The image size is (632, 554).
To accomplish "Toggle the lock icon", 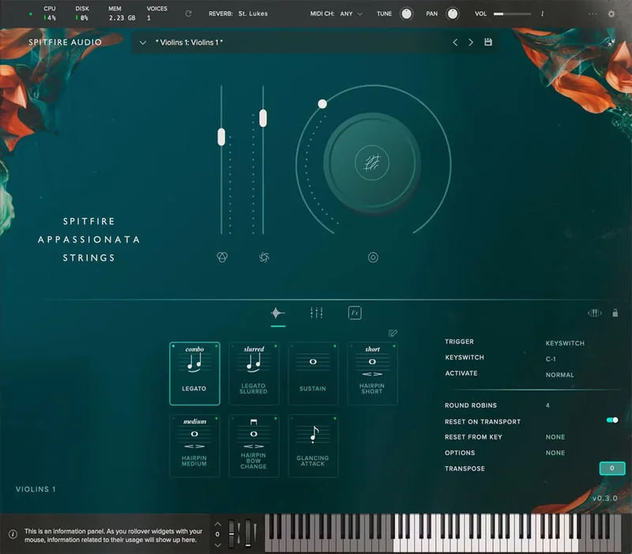I will pos(615,313).
